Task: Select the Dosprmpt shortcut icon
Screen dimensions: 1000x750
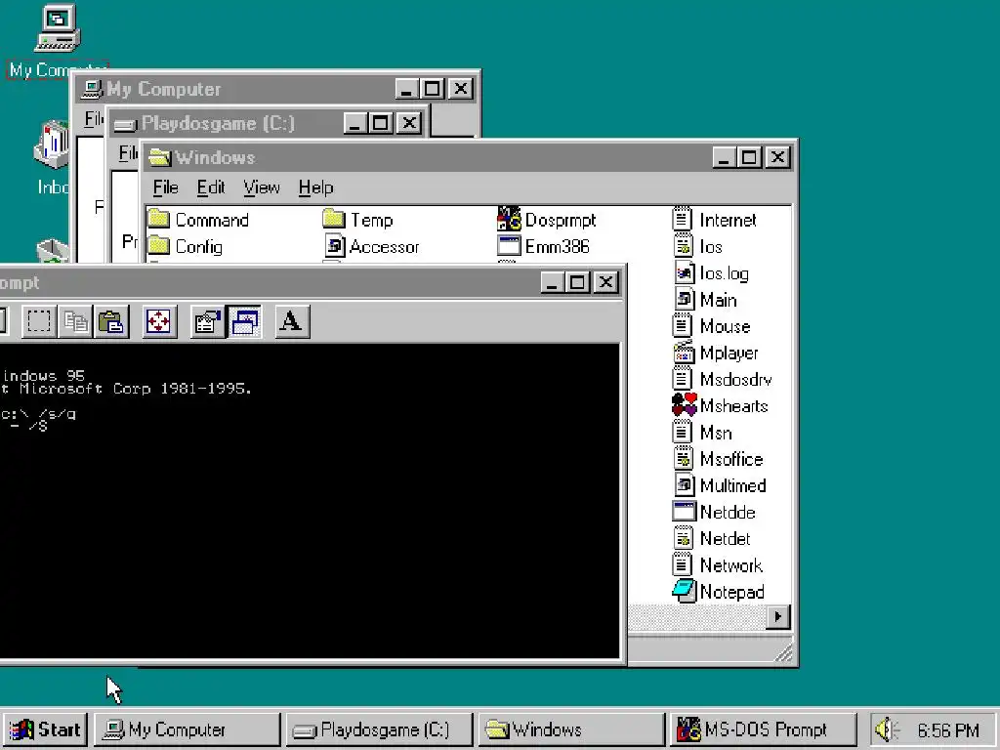Action: tap(509, 219)
